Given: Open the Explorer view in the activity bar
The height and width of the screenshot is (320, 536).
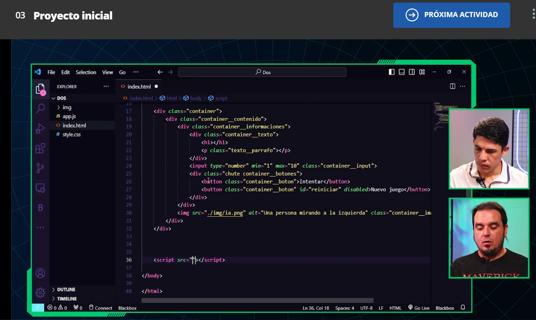Looking at the screenshot, I should coord(40,89).
